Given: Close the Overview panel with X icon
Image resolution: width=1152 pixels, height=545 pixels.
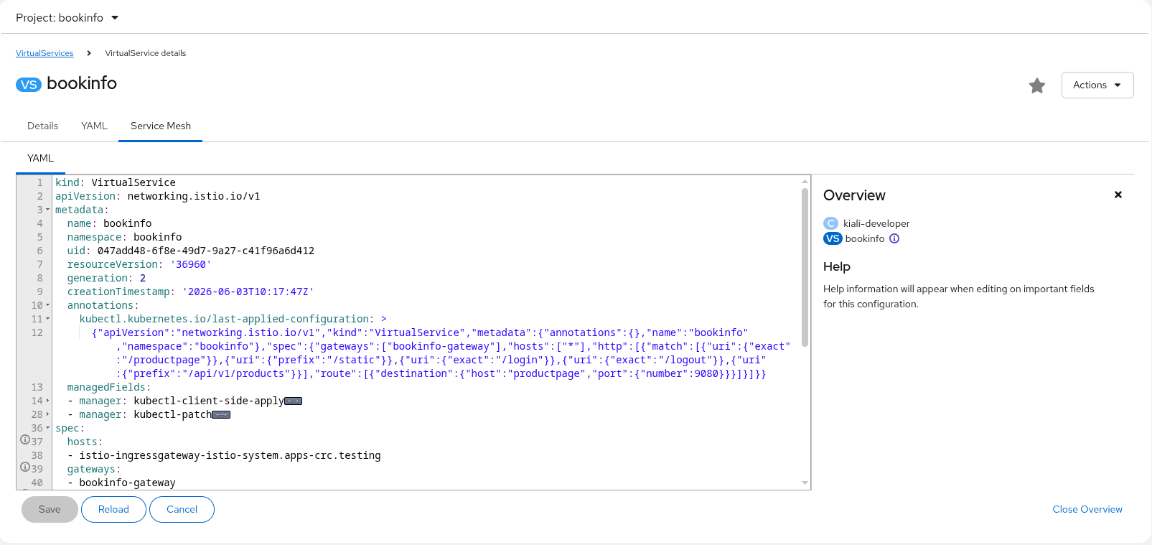Looking at the screenshot, I should [x=1118, y=195].
